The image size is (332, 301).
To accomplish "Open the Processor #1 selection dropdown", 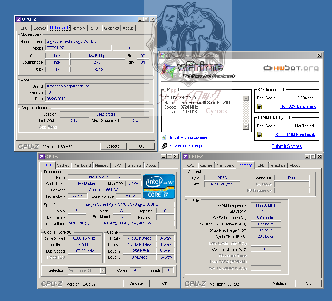I will [x=102, y=271].
